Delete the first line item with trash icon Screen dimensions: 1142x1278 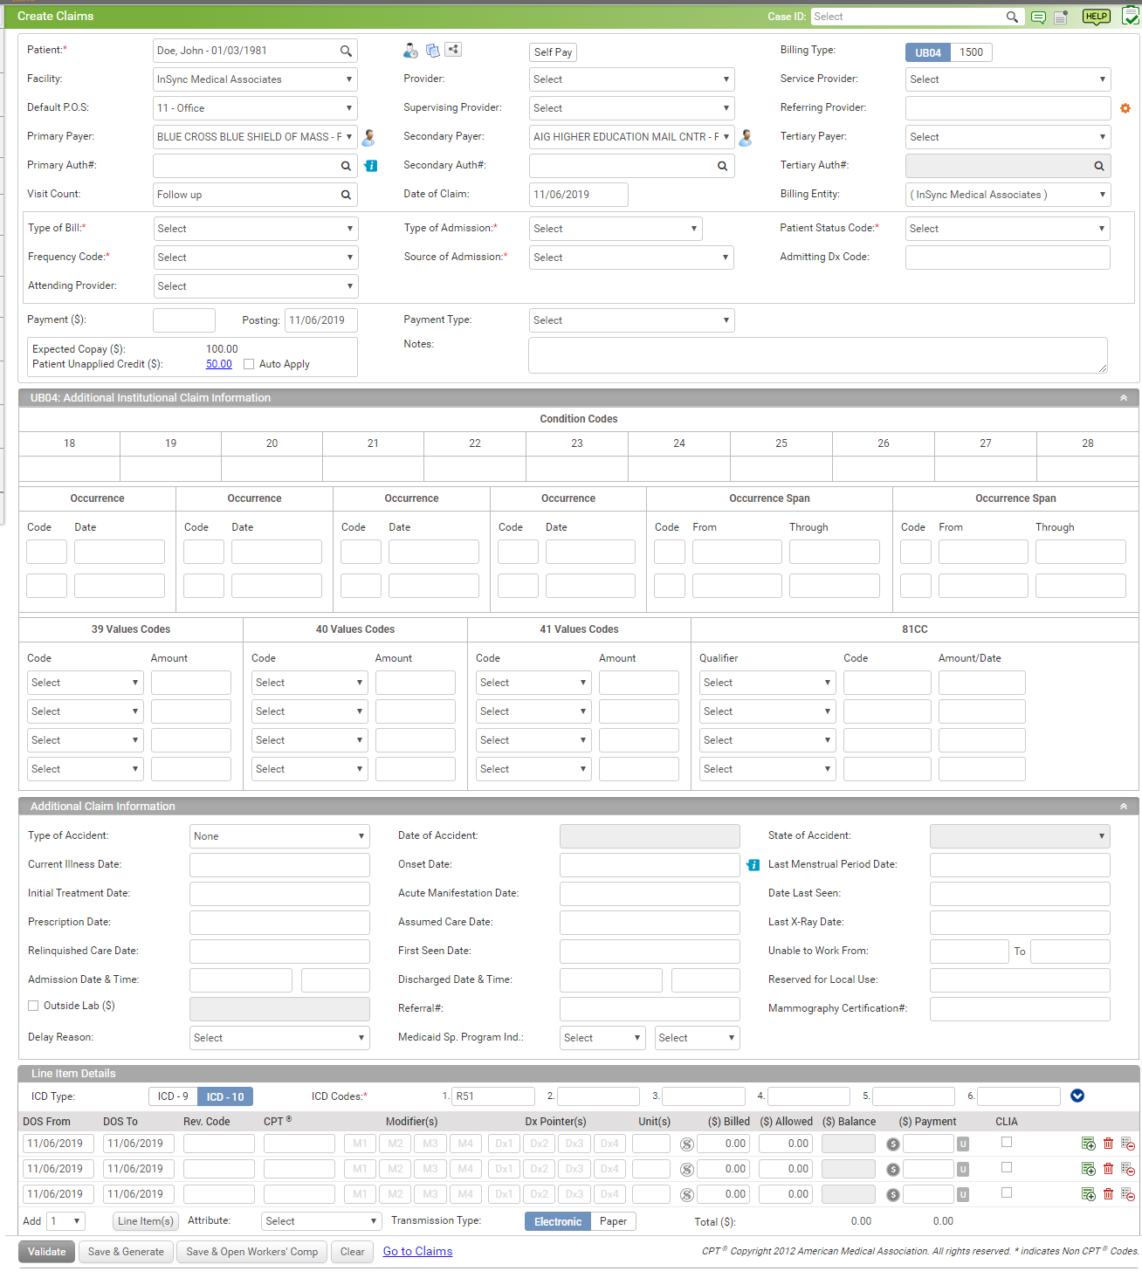1108,1144
